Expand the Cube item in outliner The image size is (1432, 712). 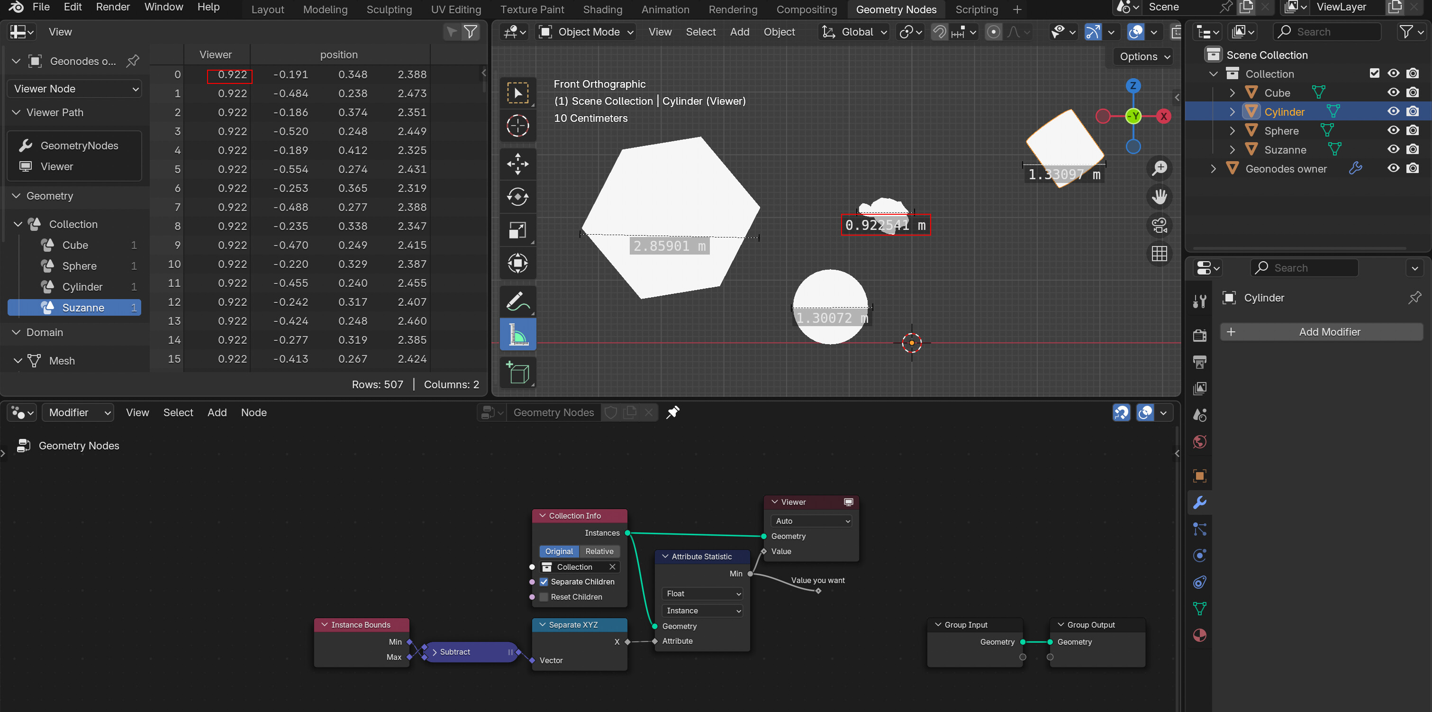click(1232, 93)
